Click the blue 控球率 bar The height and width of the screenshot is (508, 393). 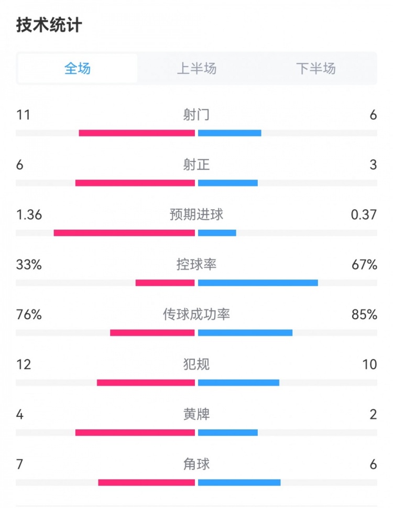(x=258, y=283)
